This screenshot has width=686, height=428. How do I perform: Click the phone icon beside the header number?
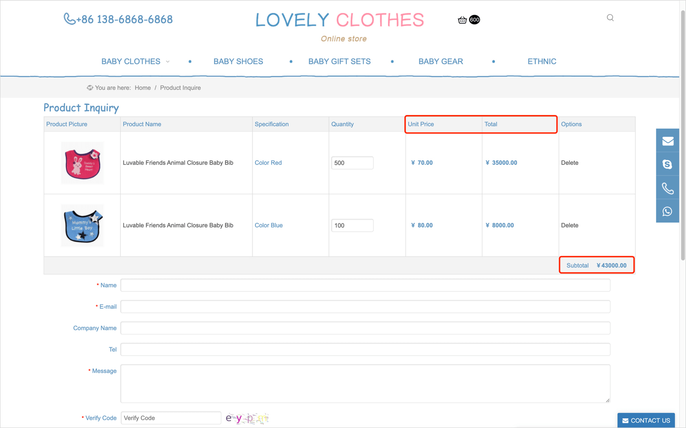(x=69, y=19)
